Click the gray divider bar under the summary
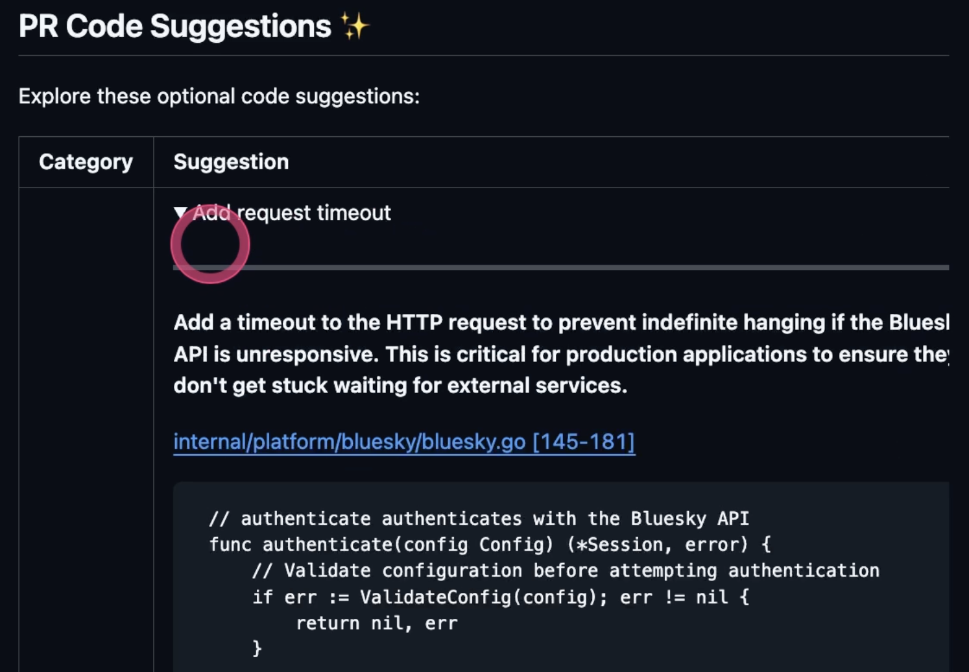 (561, 267)
